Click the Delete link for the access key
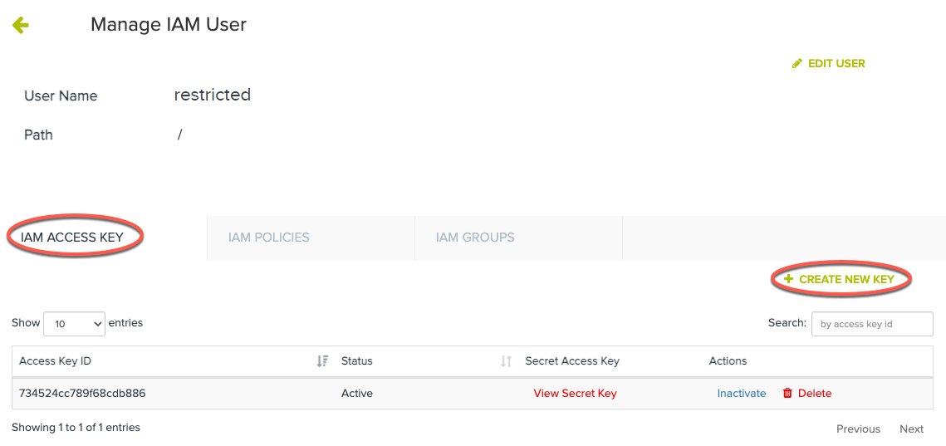This screenshot has width=946, height=446. tap(815, 394)
